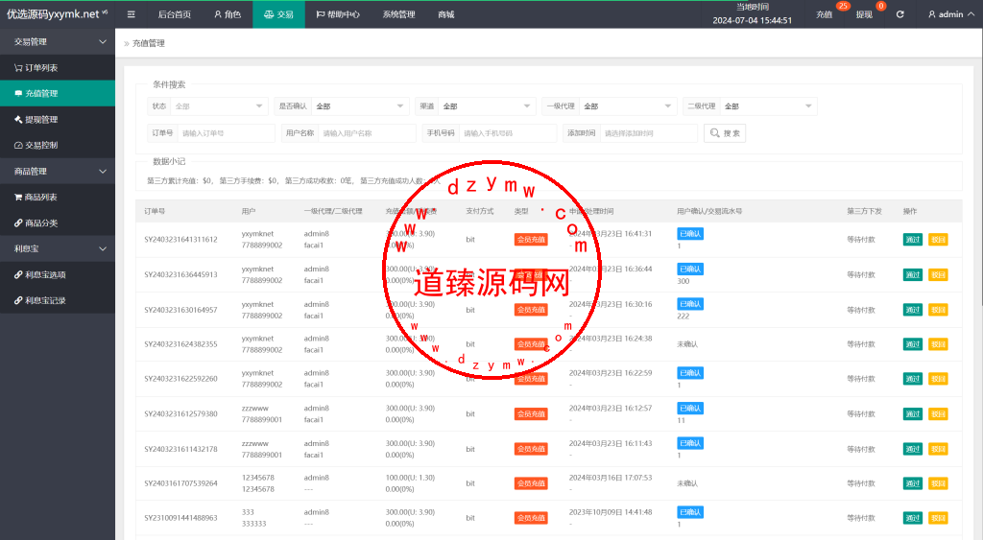Click the refresh icon in top bar
The image size is (983, 540).
tap(899, 14)
